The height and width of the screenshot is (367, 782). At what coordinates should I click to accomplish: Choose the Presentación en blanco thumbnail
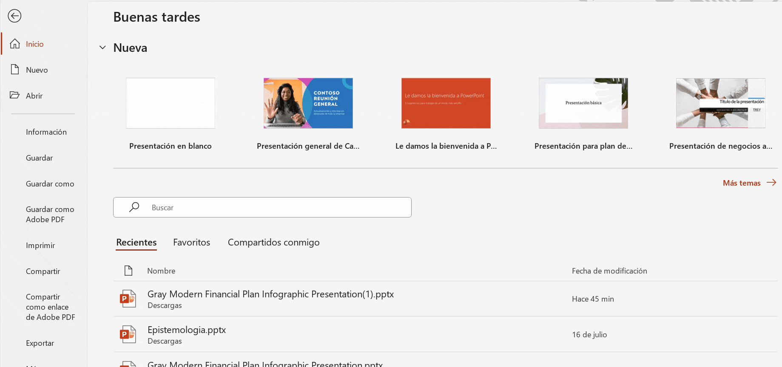[171, 103]
